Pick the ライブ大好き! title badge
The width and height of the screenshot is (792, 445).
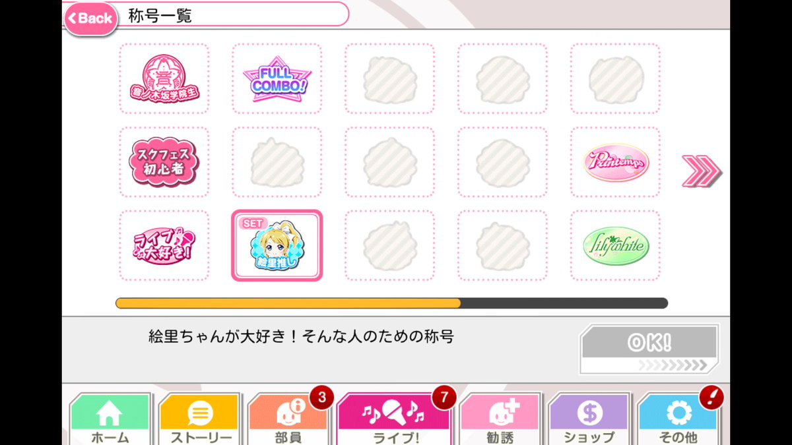(164, 245)
